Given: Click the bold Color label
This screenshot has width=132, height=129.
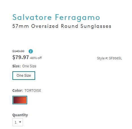Looking at the screenshot, I should (18, 90).
